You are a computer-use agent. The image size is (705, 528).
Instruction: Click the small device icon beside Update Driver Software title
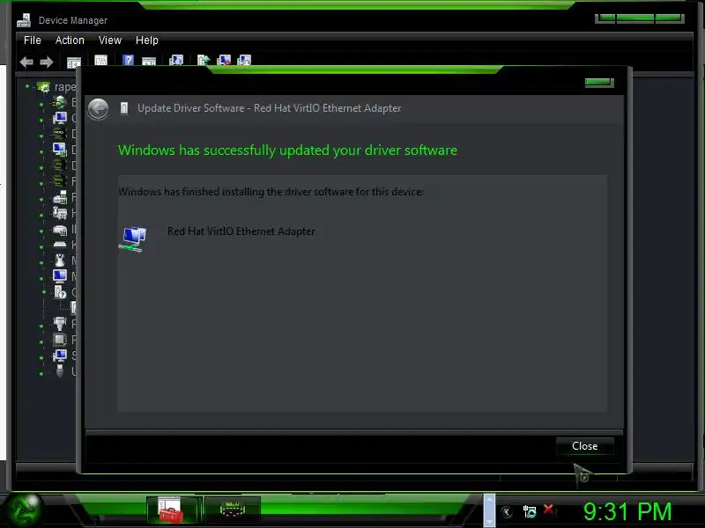(x=124, y=108)
